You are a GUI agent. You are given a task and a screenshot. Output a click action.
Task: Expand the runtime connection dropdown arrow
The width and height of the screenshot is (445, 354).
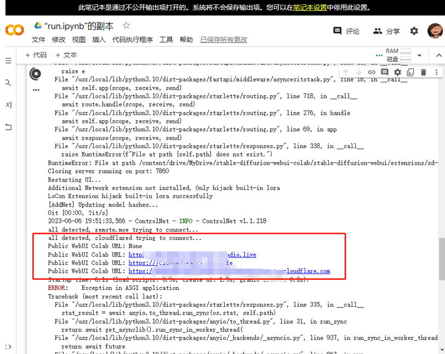click(419, 55)
